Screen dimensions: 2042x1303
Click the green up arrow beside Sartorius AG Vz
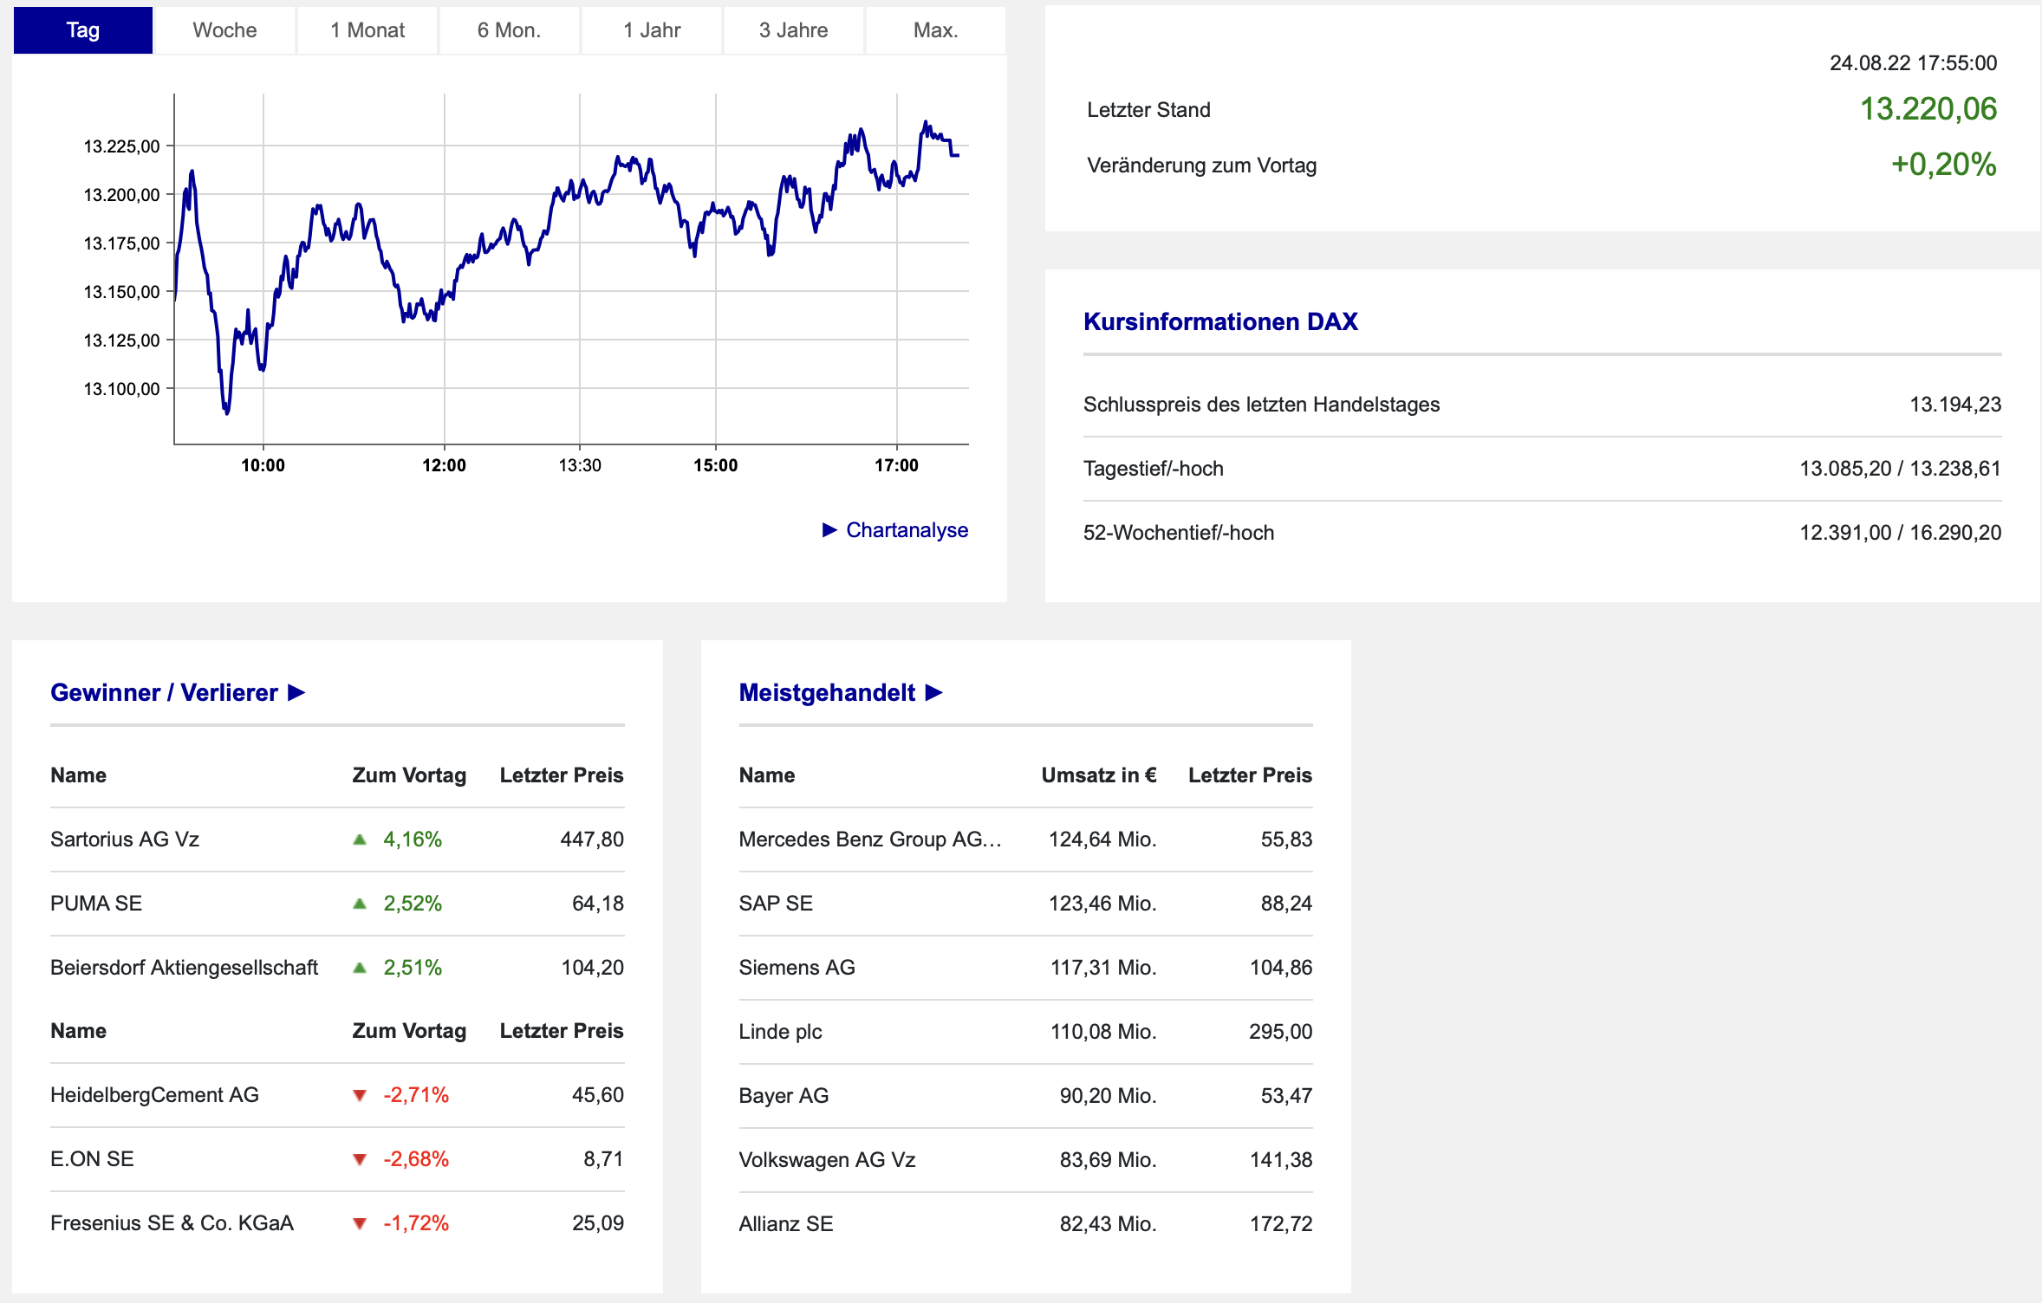(360, 839)
